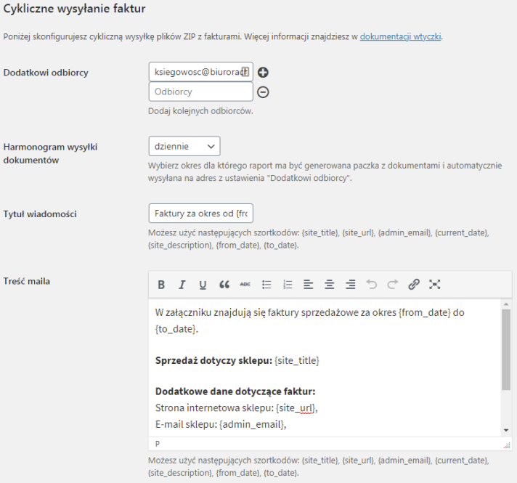Screen dimensions: 517x483
Task: Click the P element path indicator
Action: [158, 444]
